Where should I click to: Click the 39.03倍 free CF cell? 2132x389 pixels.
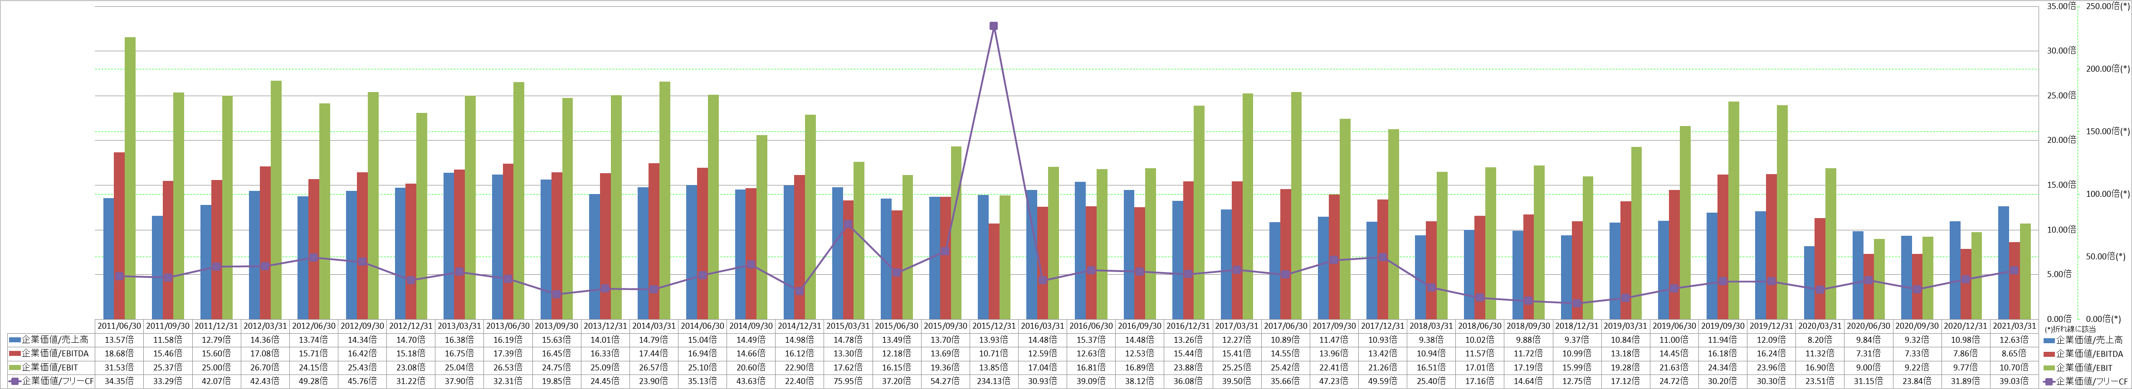pos(2014,382)
